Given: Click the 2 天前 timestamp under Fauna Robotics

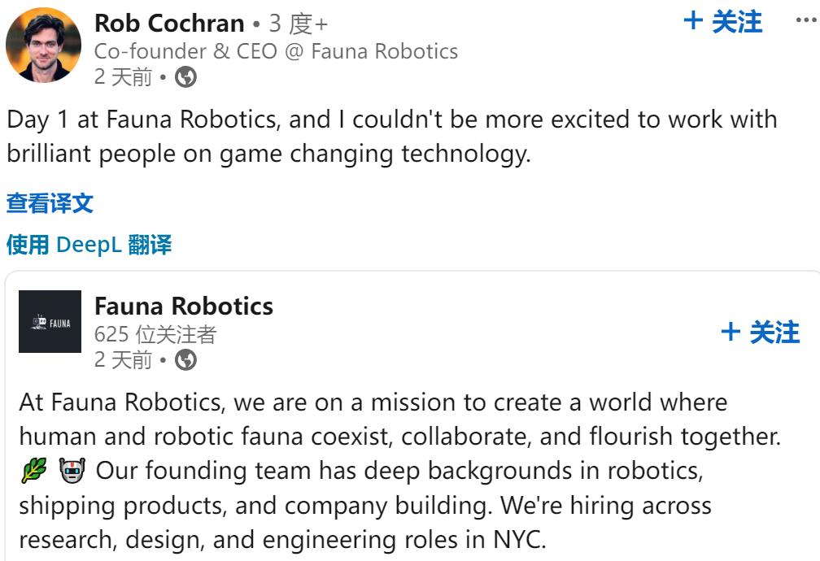Looking at the screenshot, I should [123, 360].
